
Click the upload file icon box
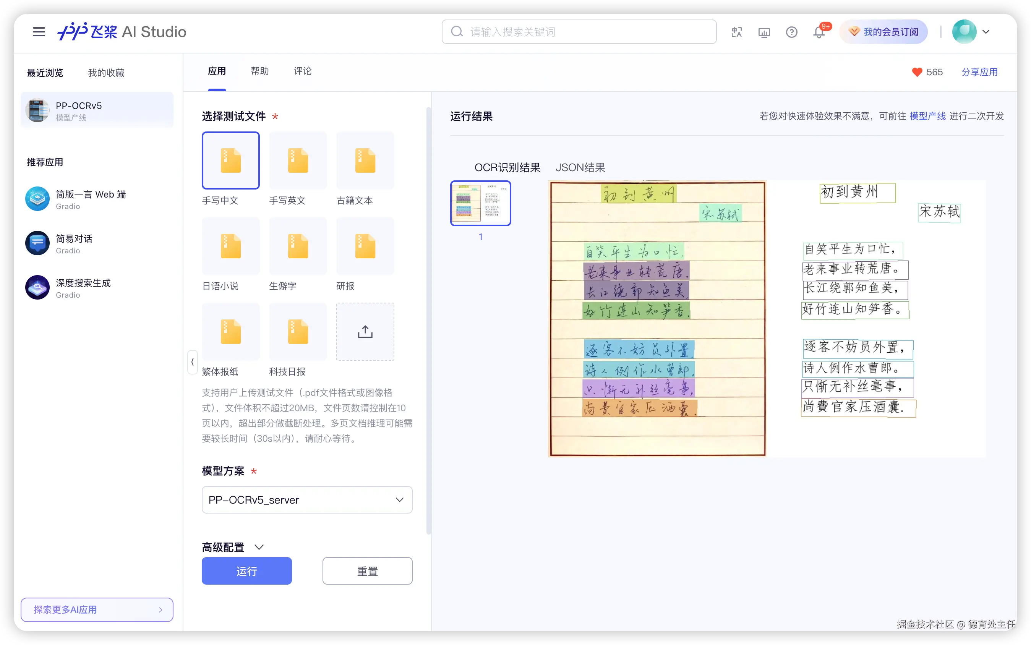(x=365, y=331)
